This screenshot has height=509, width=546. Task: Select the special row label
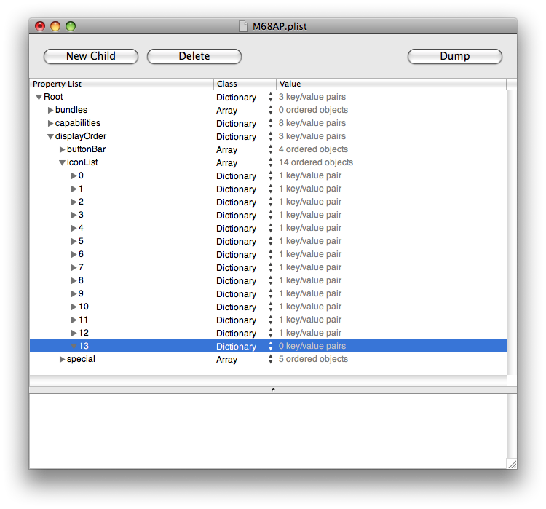(81, 359)
